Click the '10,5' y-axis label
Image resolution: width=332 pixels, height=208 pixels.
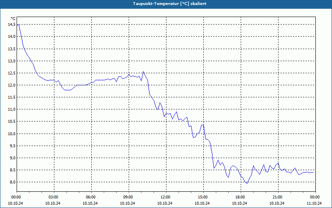[12, 121]
